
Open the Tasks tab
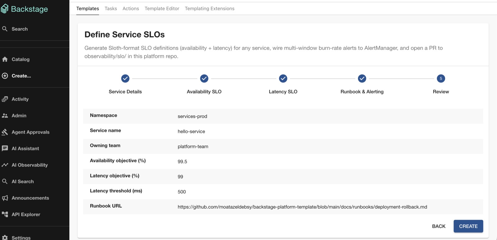[x=111, y=8]
